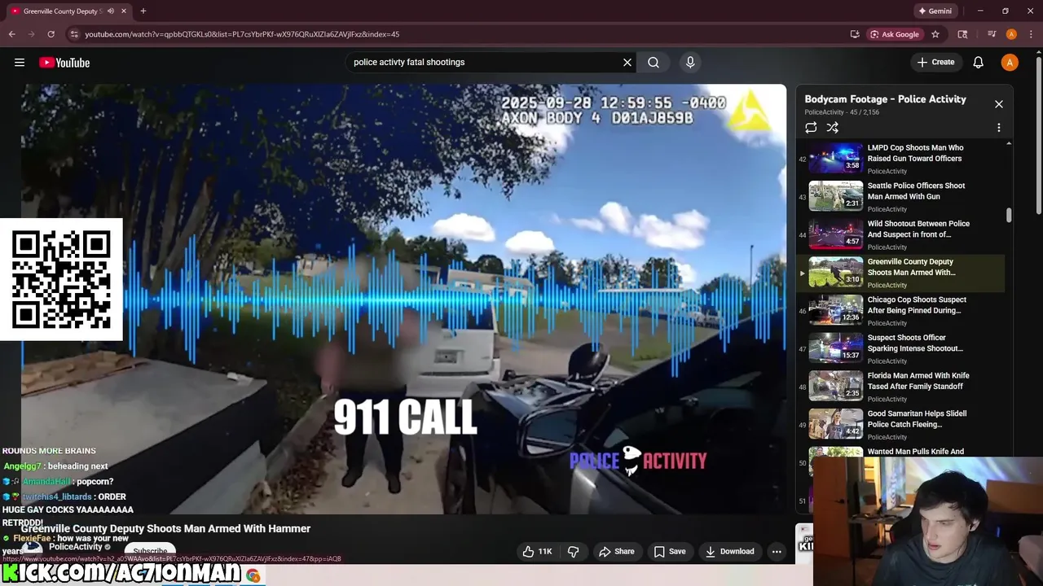The width and height of the screenshot is (1043, 586).
Task: Open Seattle Police Officers Shoot Man thumbnail
Action: [836, 196]
